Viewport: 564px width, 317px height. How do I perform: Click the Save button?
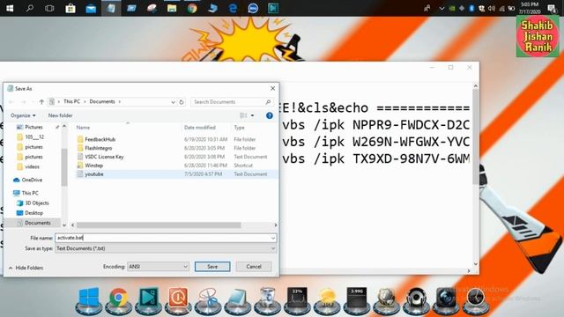point(212,266)
